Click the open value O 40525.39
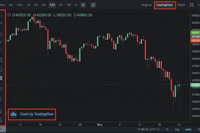The width and height of the screenshot is (200, 133). click(x=21, y=15)
